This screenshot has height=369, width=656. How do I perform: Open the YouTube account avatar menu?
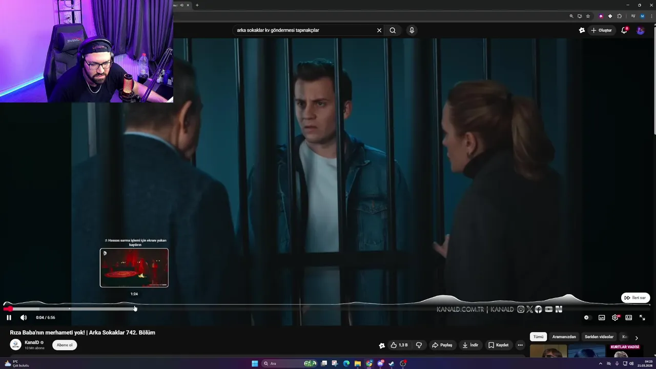(641, 30)
